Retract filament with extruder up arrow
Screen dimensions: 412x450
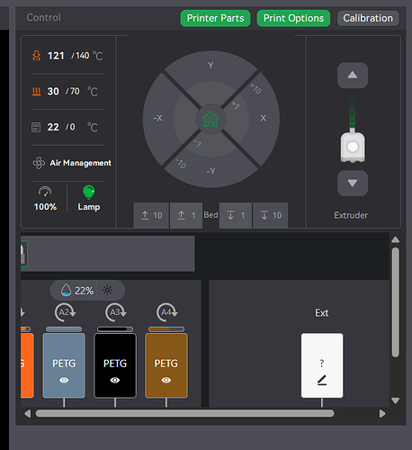pyautogui.click(x=353, y=75)
